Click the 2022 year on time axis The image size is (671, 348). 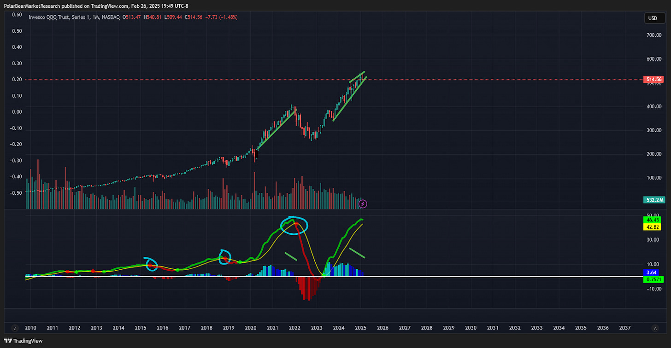coord(295,328)
